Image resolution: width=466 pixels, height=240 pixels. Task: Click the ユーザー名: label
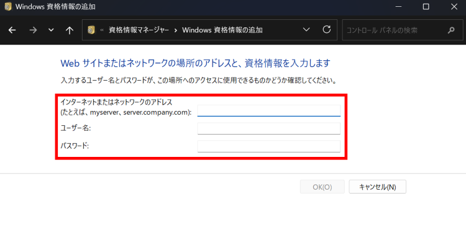[x=76, y=128]
